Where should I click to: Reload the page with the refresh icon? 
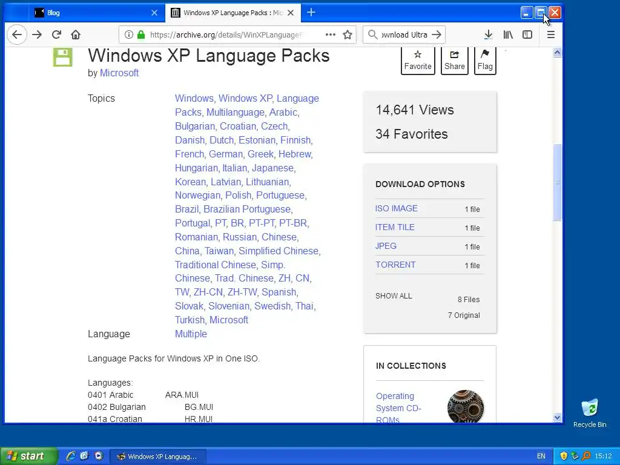(56, 35)
